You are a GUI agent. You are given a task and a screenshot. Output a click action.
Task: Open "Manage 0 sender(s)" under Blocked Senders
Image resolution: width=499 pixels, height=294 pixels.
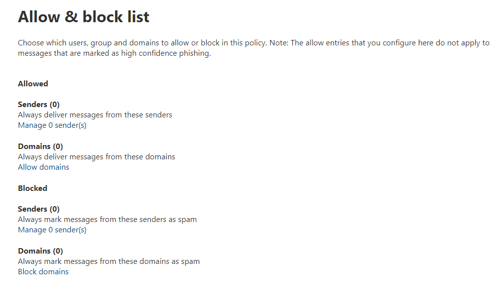(x=51, y=229)
